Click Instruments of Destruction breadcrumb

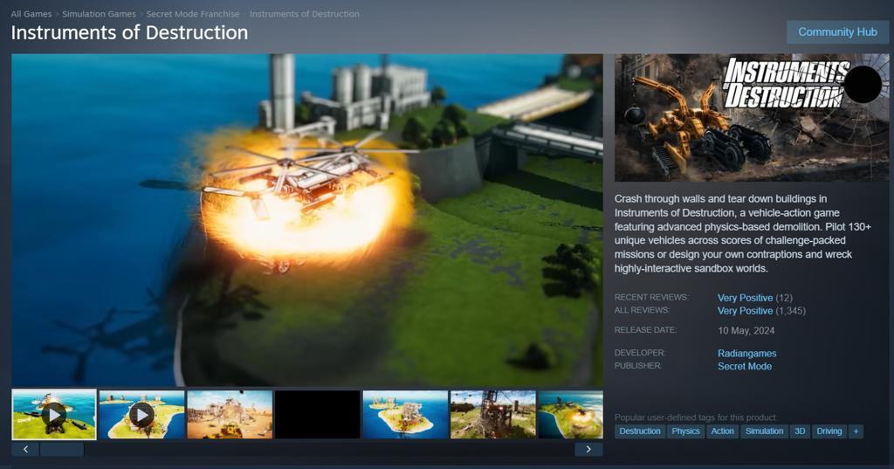305,14
